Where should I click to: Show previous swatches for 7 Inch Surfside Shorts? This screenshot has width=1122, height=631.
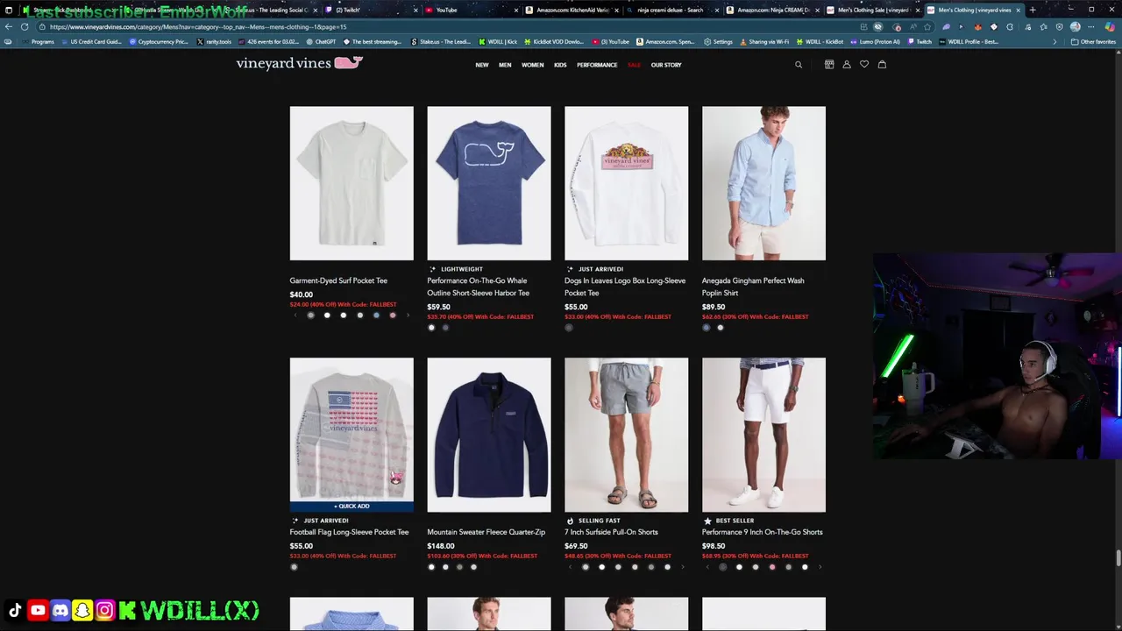pos(570,567)
